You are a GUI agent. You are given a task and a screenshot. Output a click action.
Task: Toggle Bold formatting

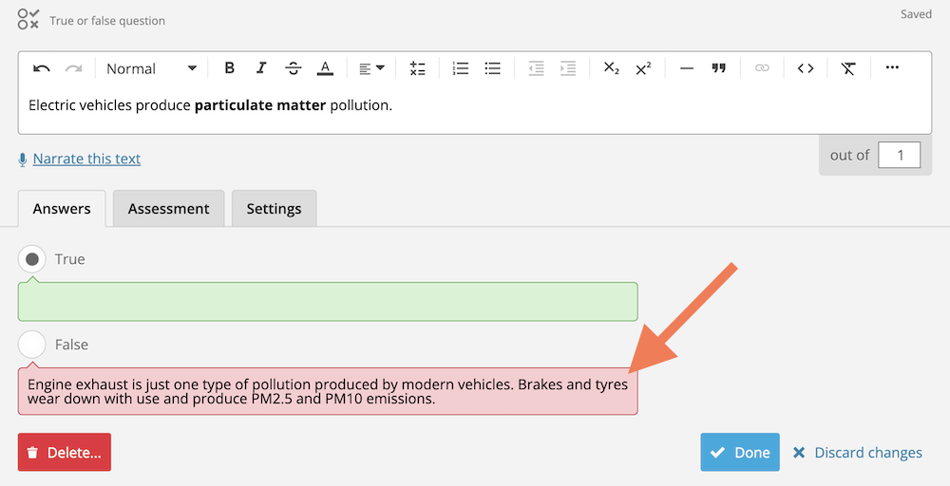coord(229,67)
